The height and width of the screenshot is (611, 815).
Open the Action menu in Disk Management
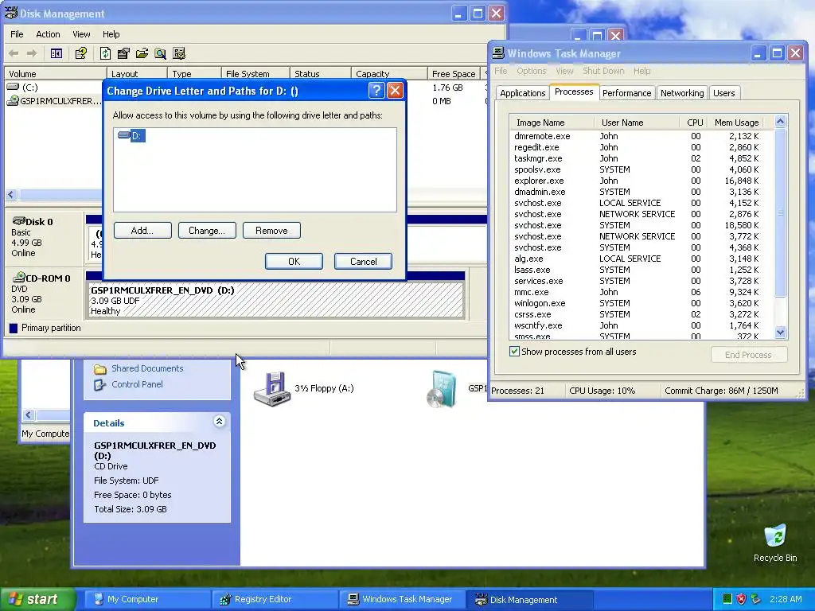pos(48,34)
